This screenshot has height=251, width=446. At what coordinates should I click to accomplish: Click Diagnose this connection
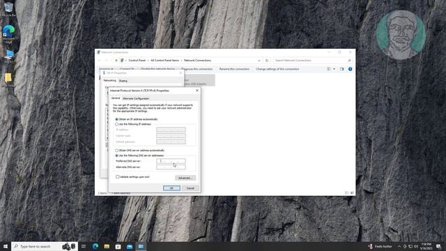(x=197, y=69)
